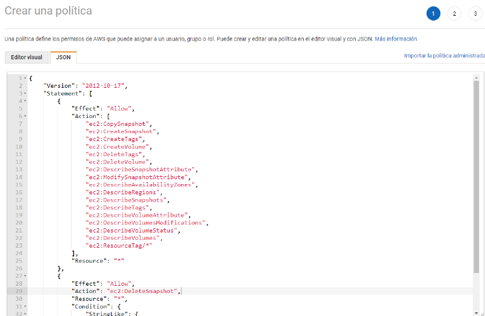485x316 pixels.
Task: Click the "Resource" key on line 30
Action: tap(89, 298)
